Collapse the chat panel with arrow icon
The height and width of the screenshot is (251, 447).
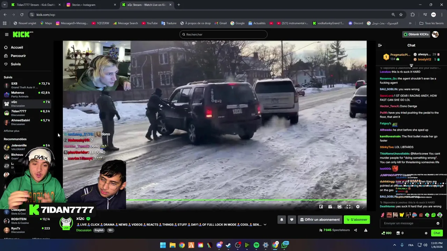380,45
